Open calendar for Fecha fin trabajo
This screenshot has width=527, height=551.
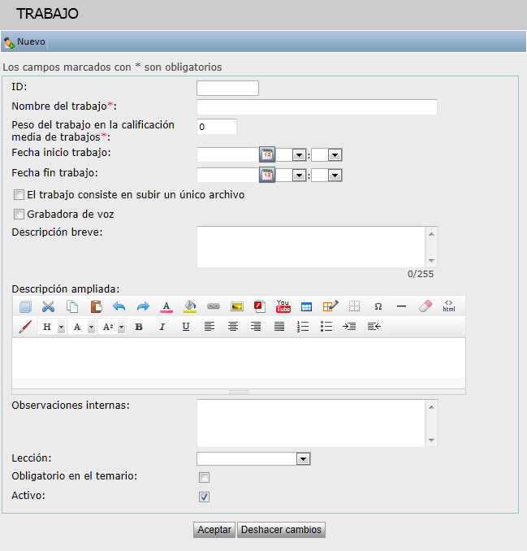point(267,175)
